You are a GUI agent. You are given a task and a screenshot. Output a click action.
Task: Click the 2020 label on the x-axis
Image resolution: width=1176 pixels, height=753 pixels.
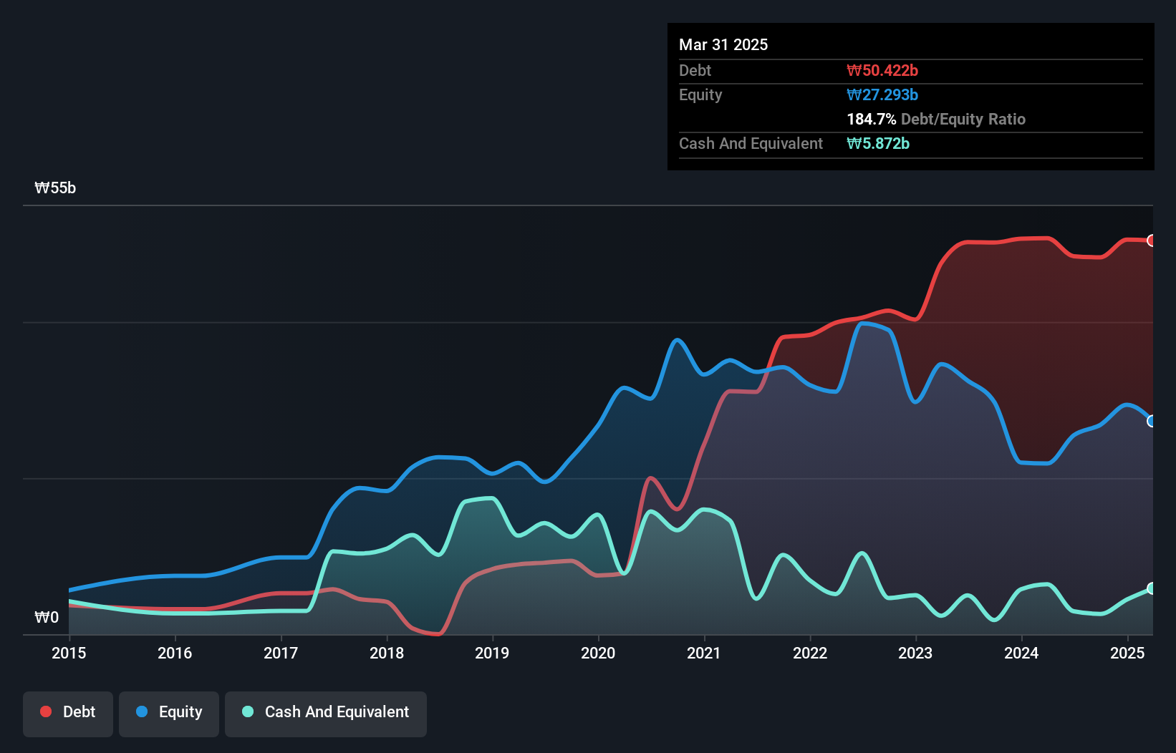pyautogui.click(x=599, y=654)
